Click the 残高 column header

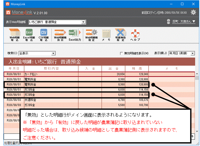click(x=137, y=68)
